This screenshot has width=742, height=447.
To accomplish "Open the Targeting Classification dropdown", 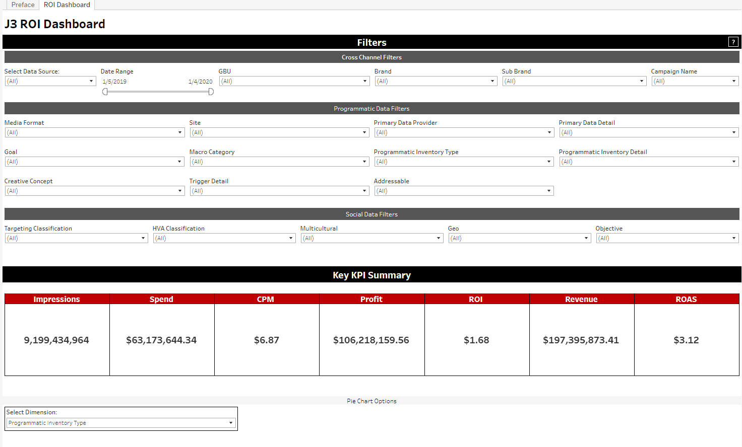I will point(77,238).
